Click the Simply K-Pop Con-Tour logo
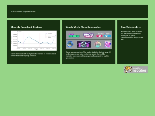Image resolution: width=155 pixels, height=116 pixels. click(x=104, y=35)
